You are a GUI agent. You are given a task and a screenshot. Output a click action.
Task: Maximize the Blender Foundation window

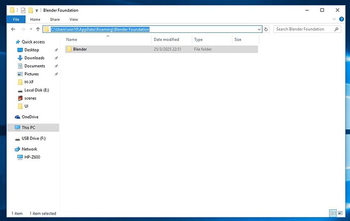322,10
